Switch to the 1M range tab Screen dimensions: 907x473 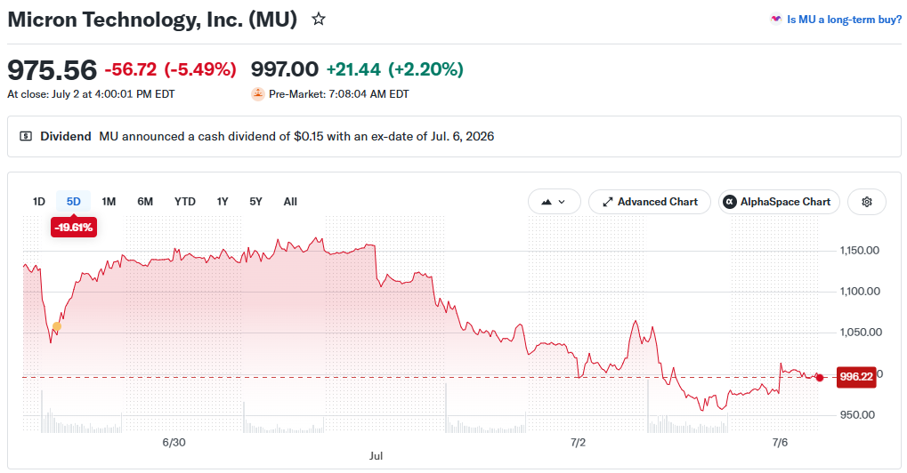click(x=109, y=202)
